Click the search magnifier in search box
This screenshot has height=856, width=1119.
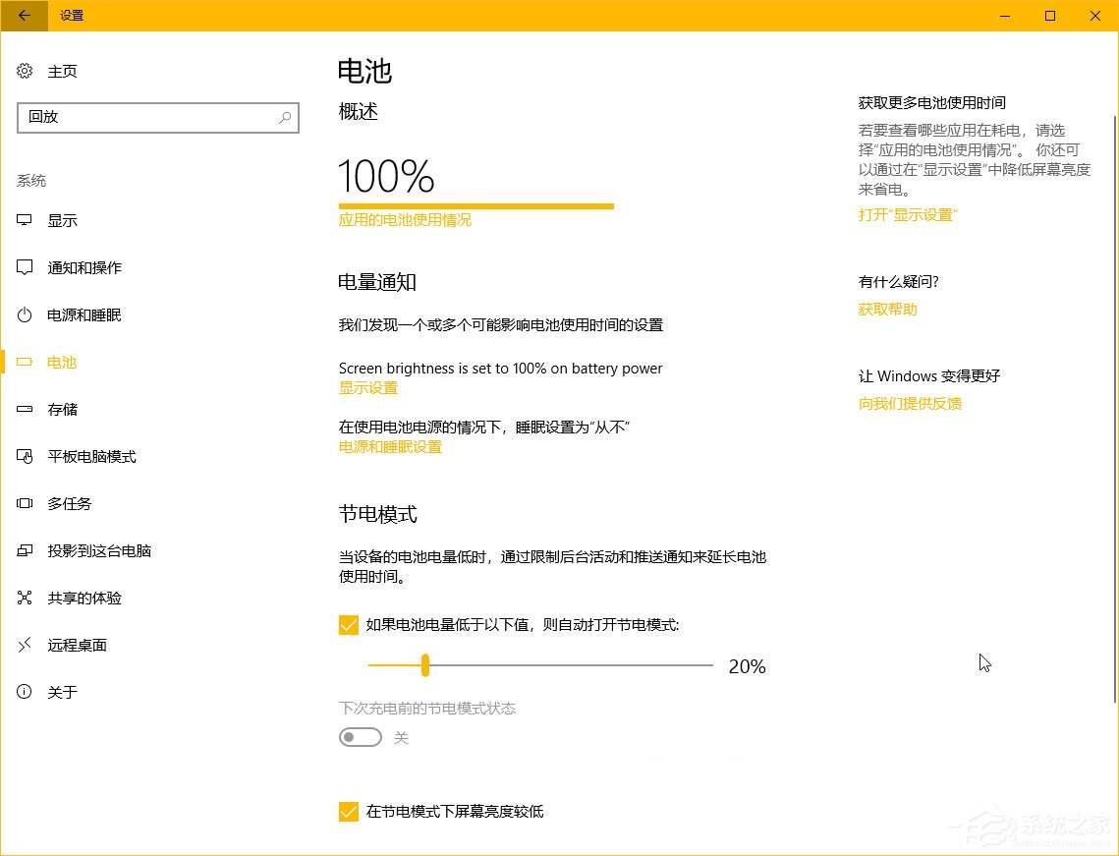pyautogui.click(x=284, y=118)
